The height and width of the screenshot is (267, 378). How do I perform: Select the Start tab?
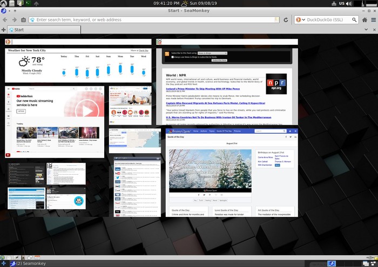click(x=44, y=30)
